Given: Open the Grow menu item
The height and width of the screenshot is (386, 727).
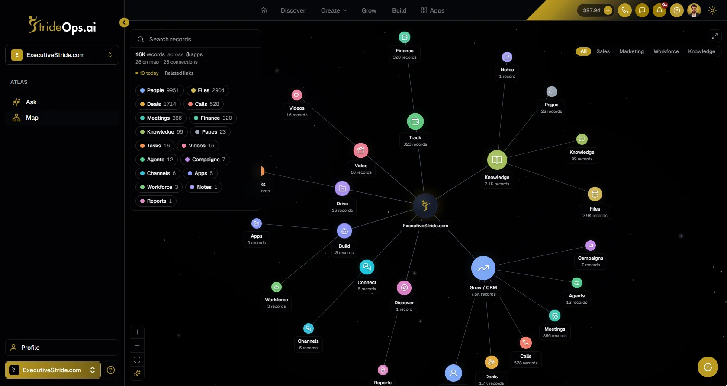Looking at the screenshot, I should click(x=369, y=10).
